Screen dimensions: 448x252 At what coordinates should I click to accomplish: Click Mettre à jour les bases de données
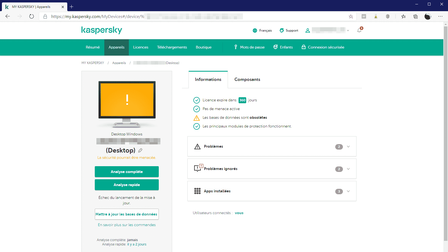click(127, 214)
